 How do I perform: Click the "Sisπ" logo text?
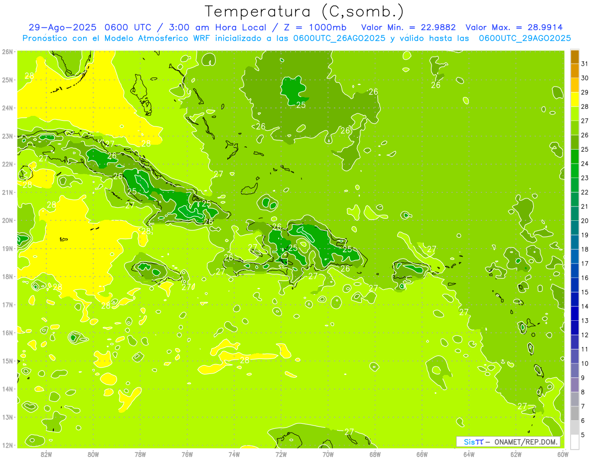coord(473,442)
